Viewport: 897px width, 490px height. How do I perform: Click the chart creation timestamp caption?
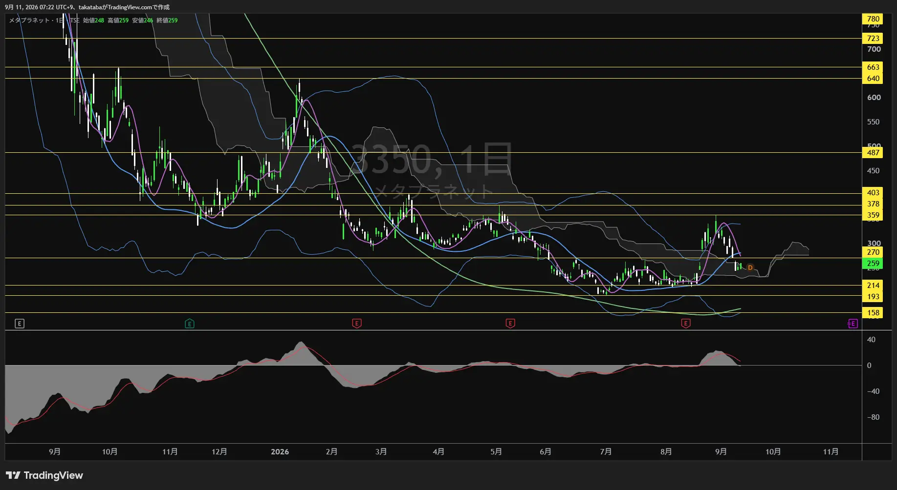click(x=87, y=7)
